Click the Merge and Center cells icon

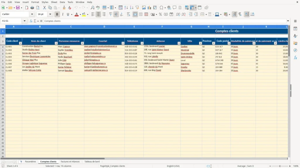[x=135, y=14]
